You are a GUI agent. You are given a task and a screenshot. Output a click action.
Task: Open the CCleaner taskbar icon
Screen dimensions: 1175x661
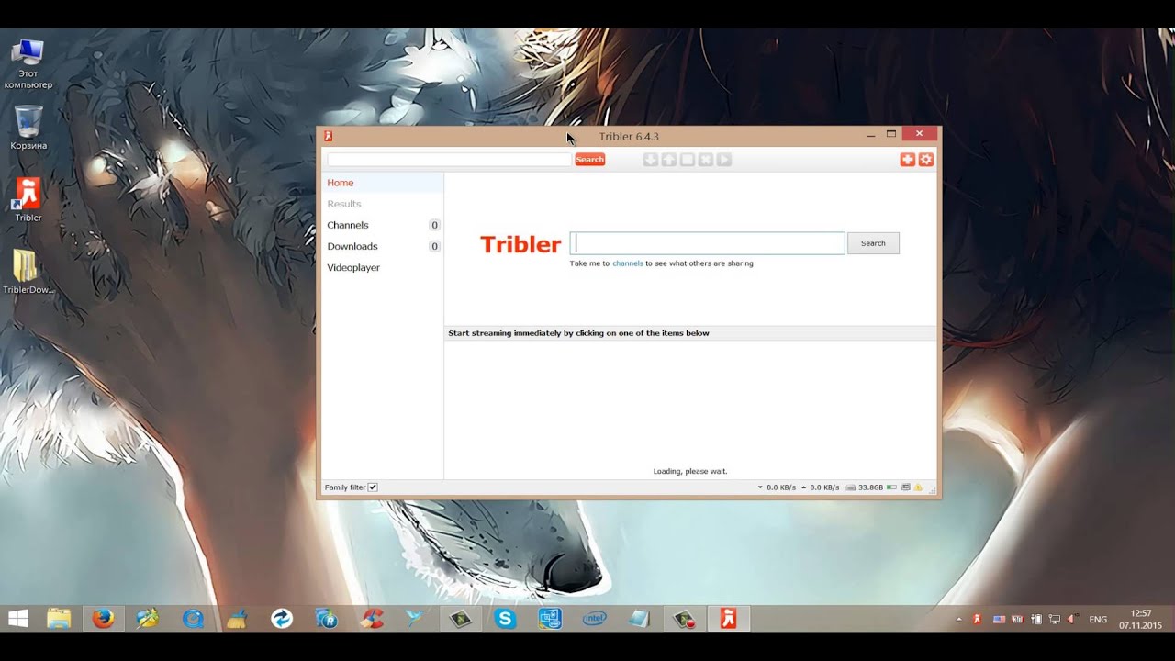point(371,619)
